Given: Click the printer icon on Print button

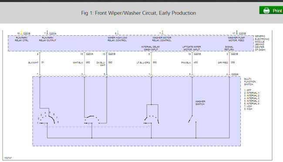Looking at the screenshot, I should click(x=266, y=10).
